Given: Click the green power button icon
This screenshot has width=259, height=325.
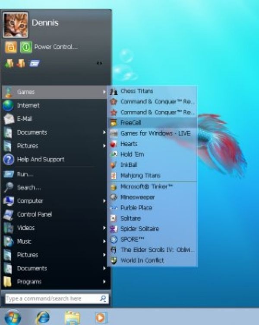Looking at the screenshot, I should 26,47.
